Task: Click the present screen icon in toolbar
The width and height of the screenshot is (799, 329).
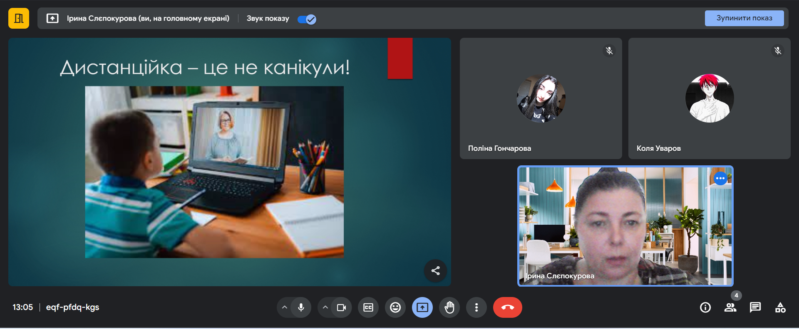Action: (x=422, y=307)
